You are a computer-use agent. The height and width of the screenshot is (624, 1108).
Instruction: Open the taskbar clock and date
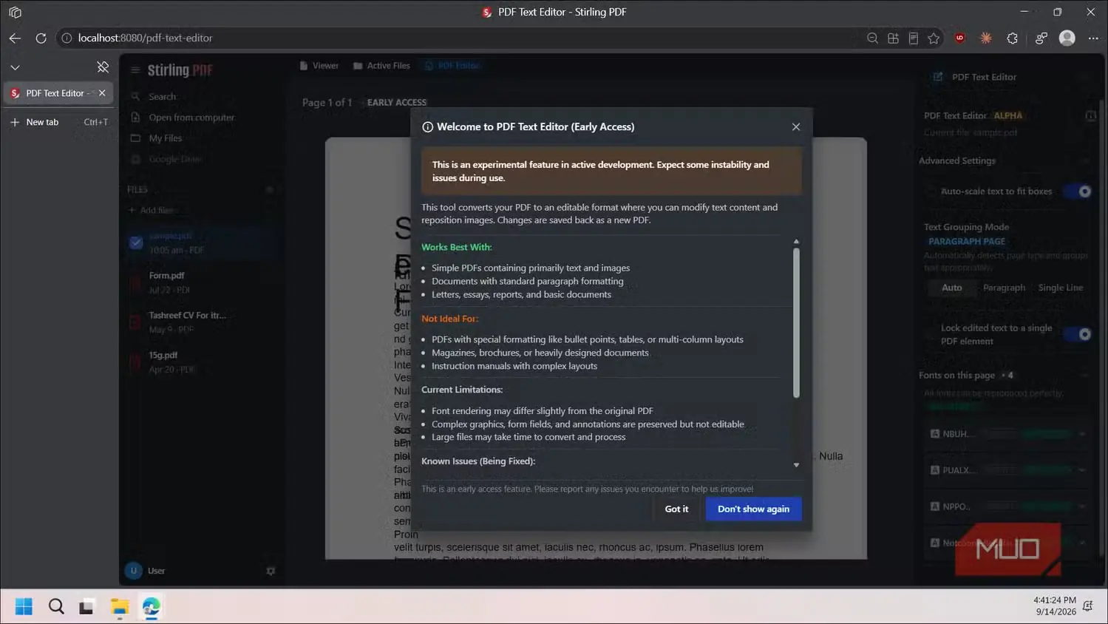1054,606
